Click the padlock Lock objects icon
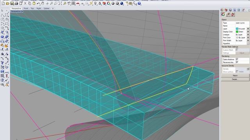This screenshot has width=250, height=140. [x=100, y=3]
